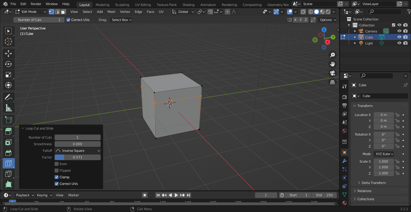Viewport: 411px width, 212px height.
Task: Click the Smoothness value slider
Action: pos(78,144)
